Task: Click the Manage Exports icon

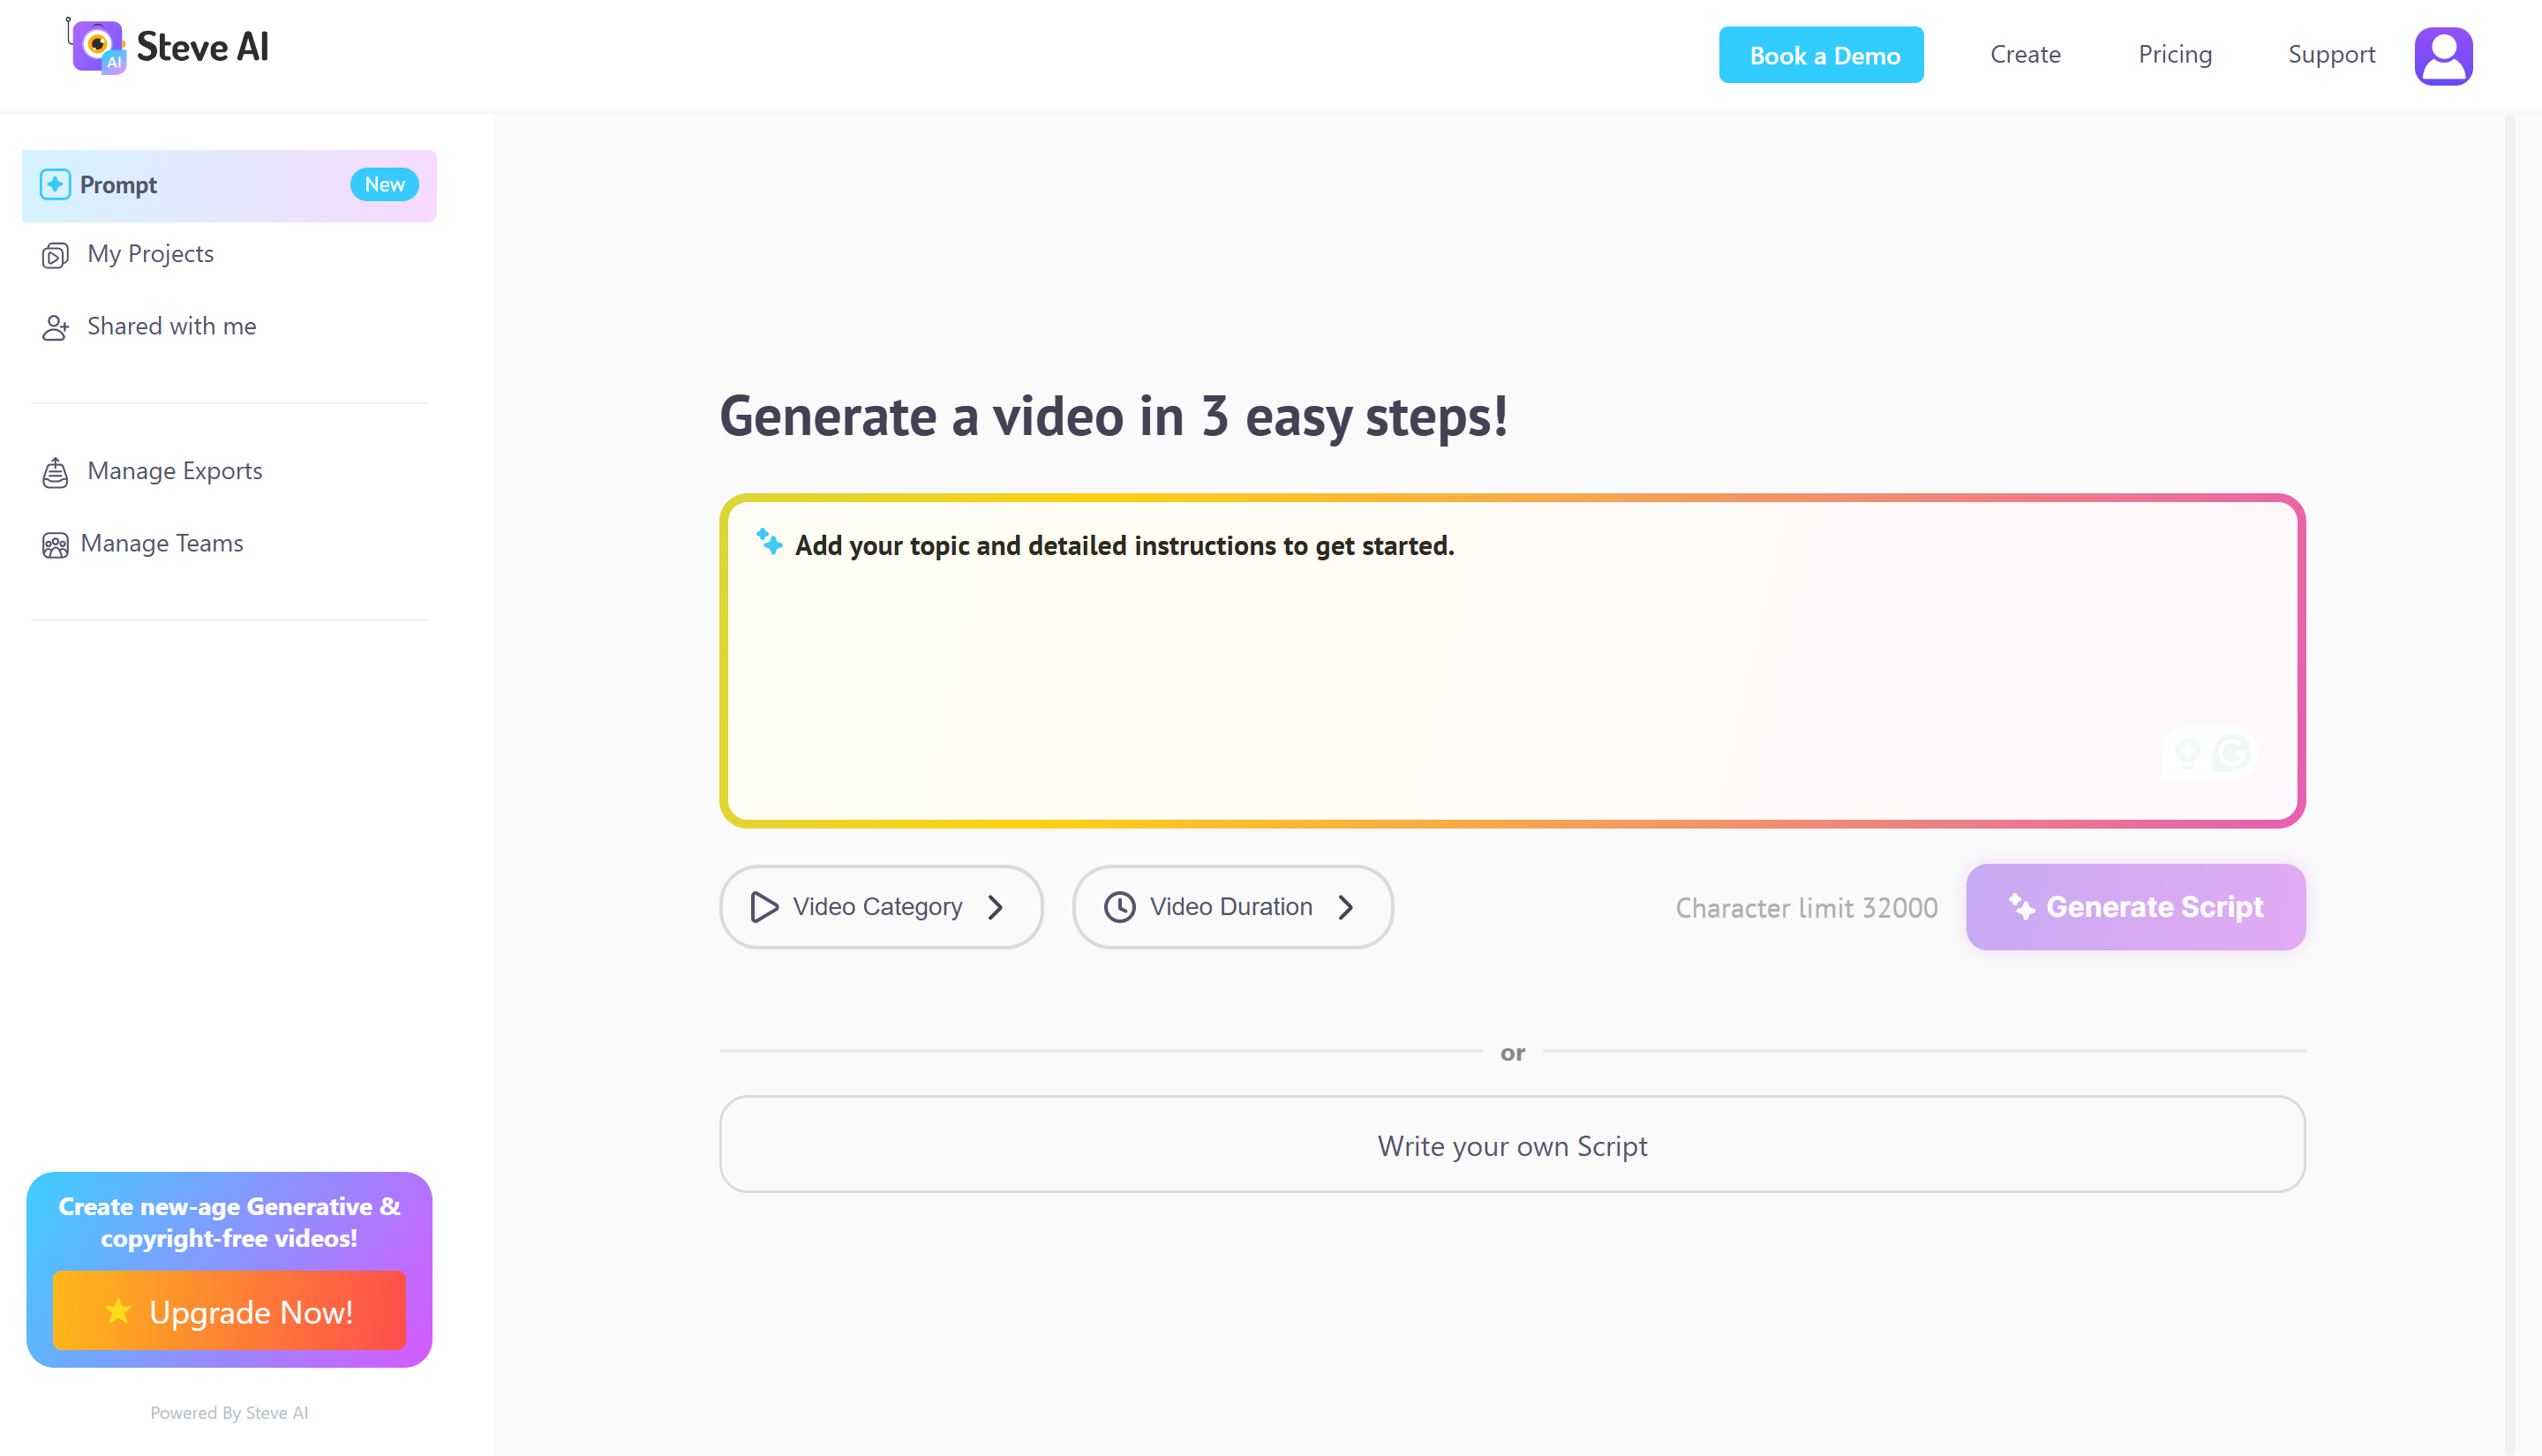Action: (55, 472)
